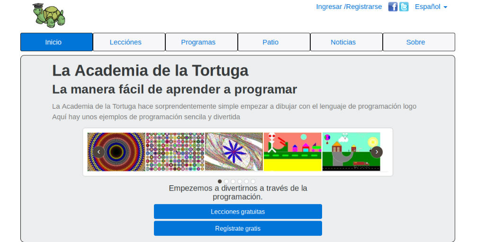The height and width of the screenshot is (242, 485).
Task: Select the fifth carousel page dot
Action: (246, 181)
